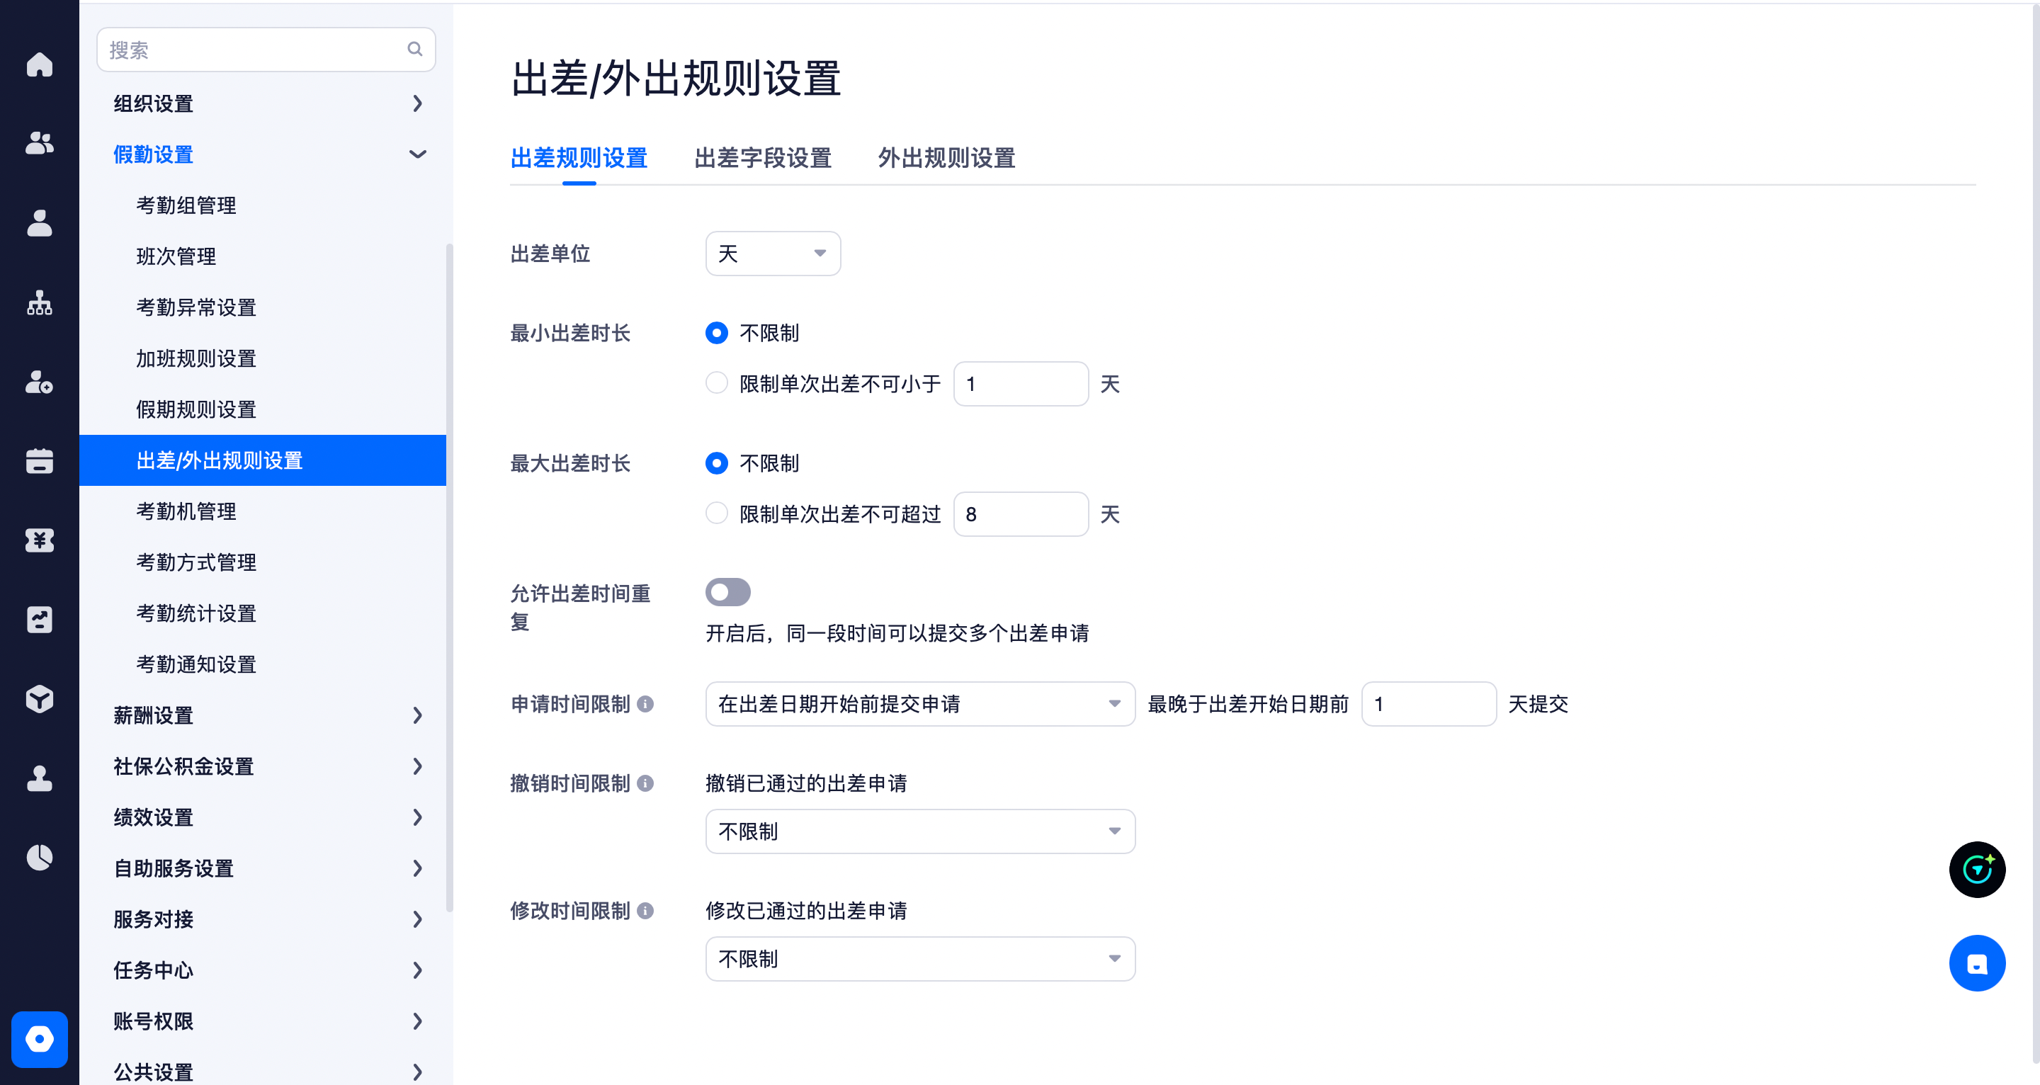Expand the 薪酬设置 menu section
Viewport: 2040px width, 1085px height.
(268, 715)
